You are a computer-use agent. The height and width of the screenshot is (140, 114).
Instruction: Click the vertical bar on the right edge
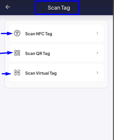[x=113, y=70]
